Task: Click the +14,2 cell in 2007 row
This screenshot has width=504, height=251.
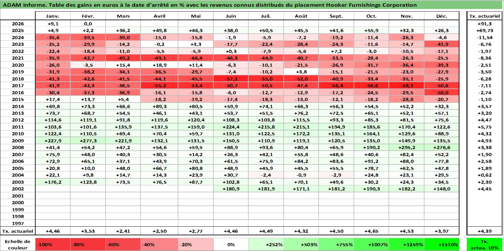Action: click(196, 155)
